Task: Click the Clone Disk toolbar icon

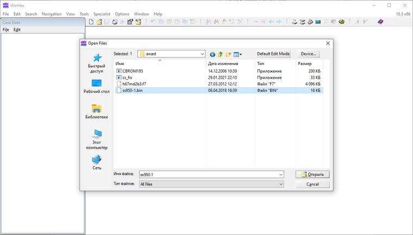Action: 302,22
